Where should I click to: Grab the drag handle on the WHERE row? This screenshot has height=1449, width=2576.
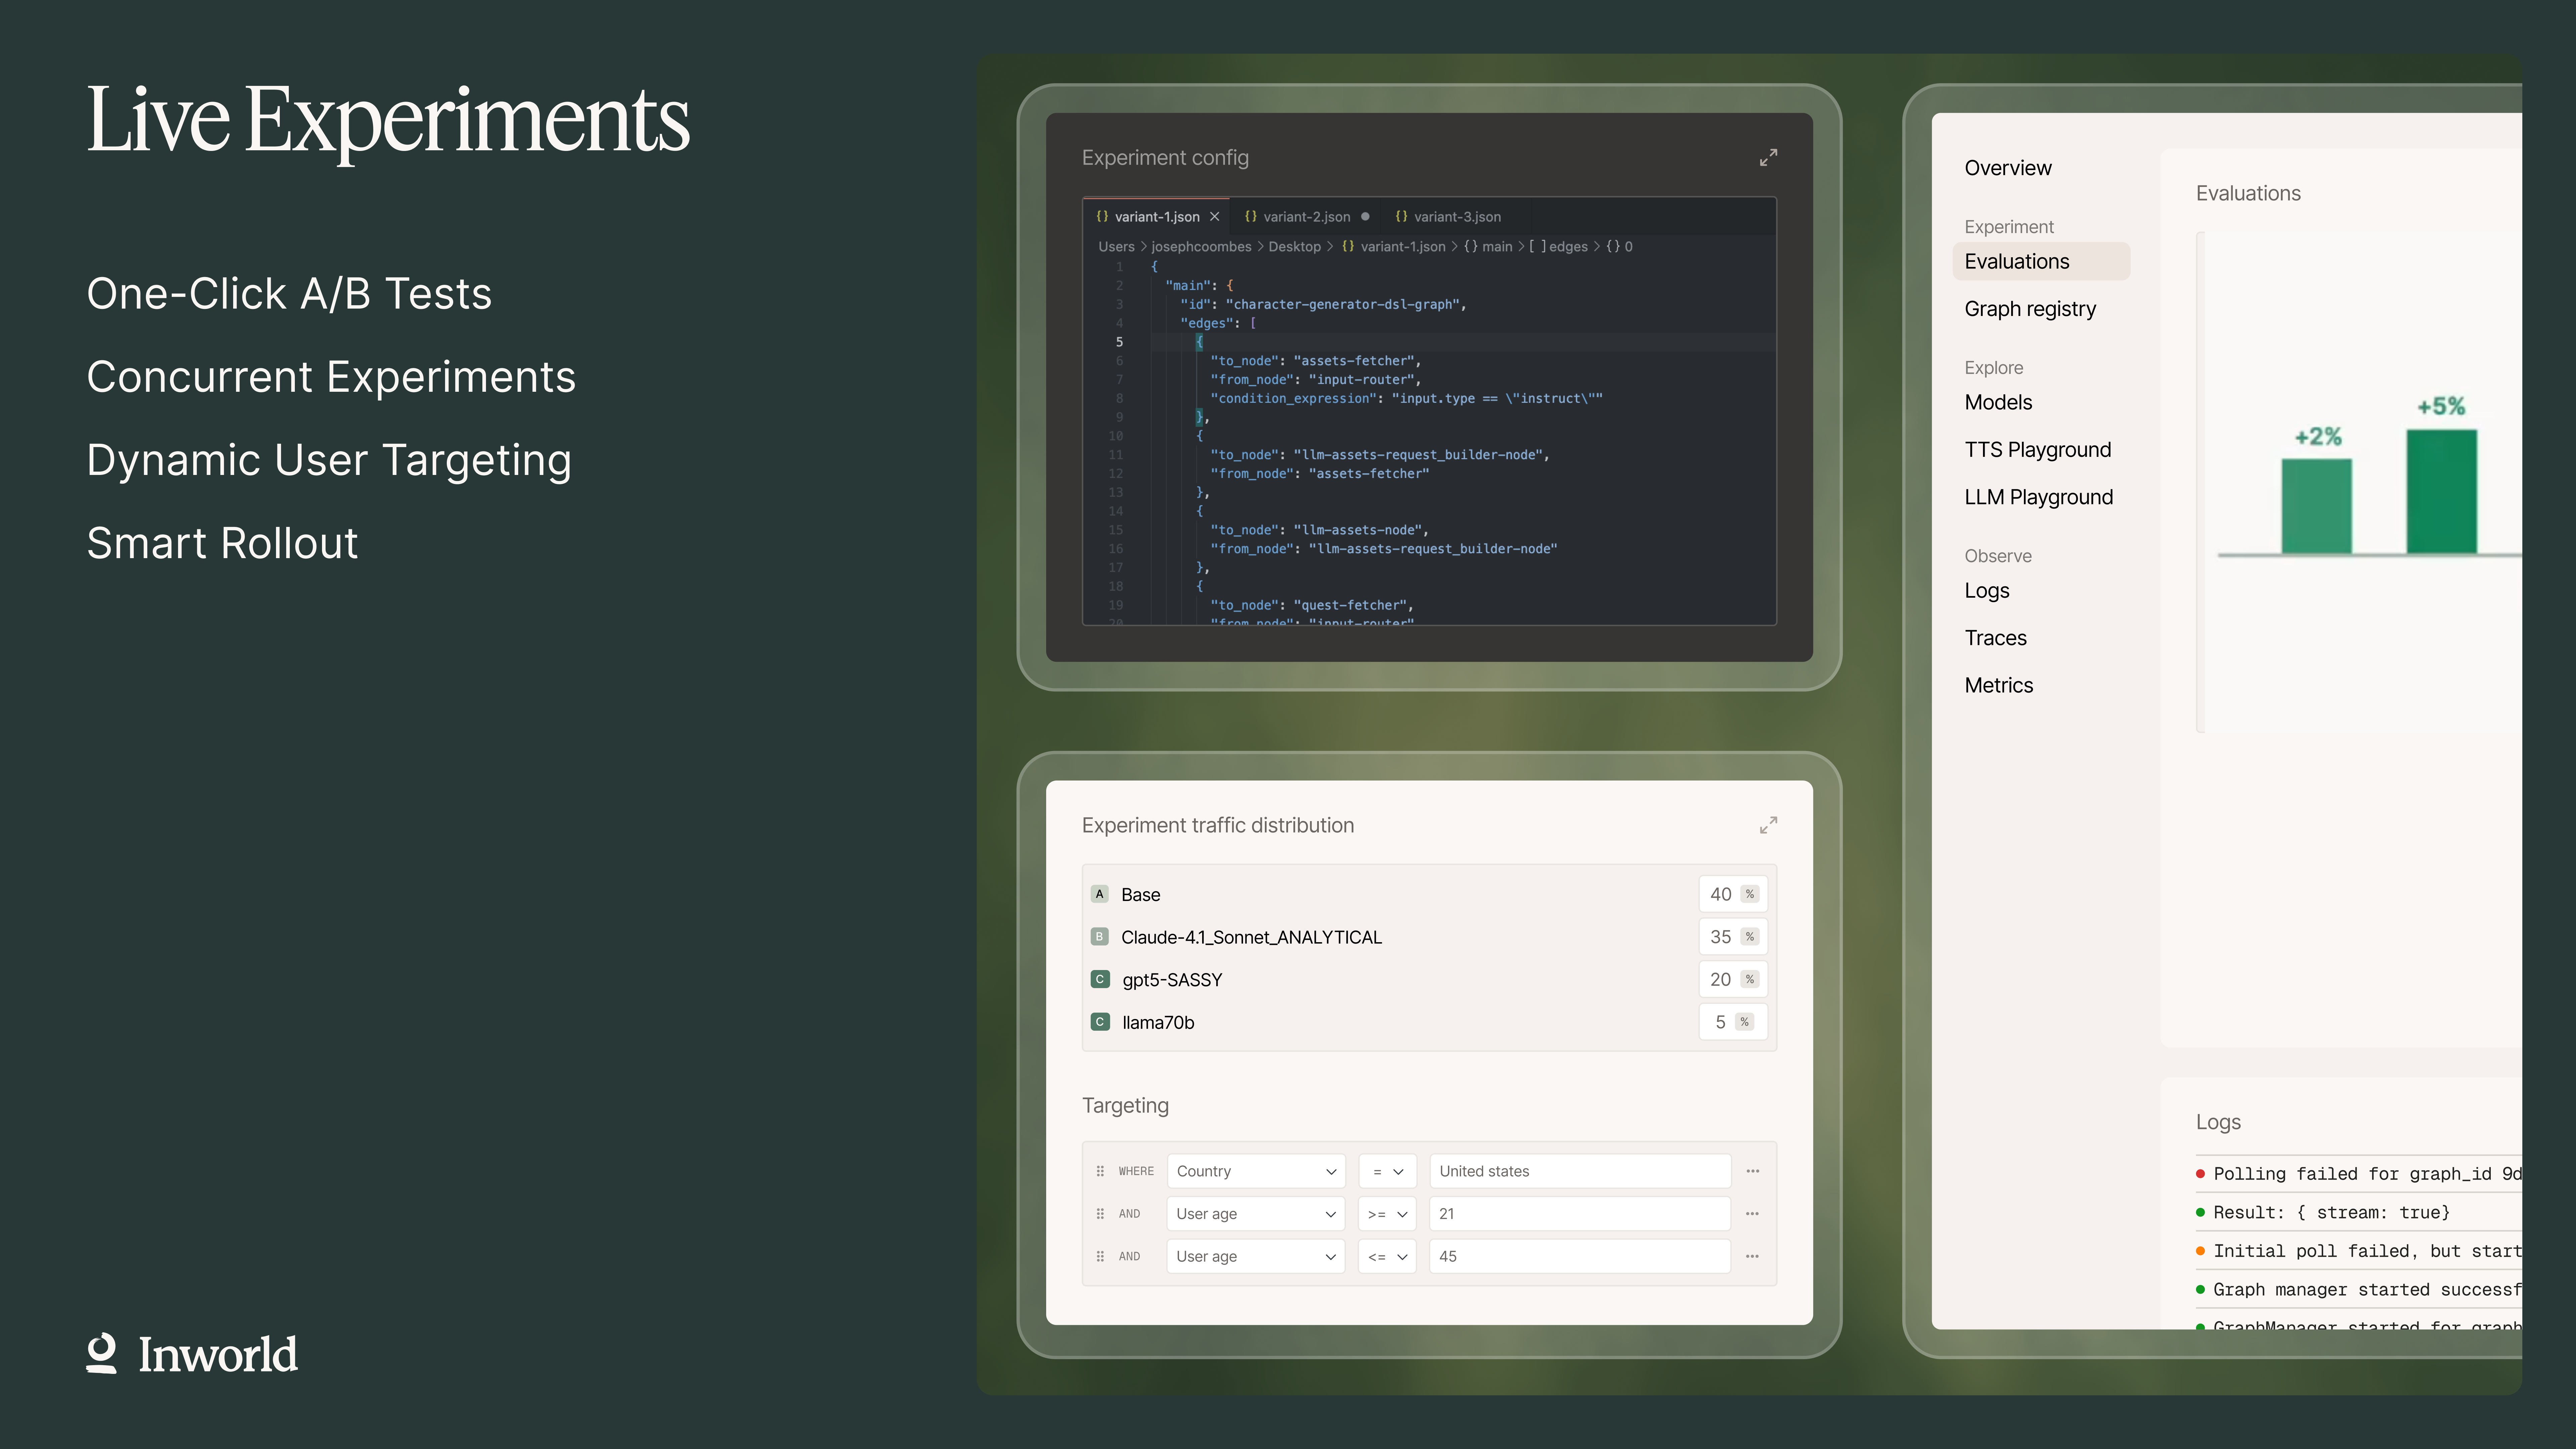tap(1100, 1171)
